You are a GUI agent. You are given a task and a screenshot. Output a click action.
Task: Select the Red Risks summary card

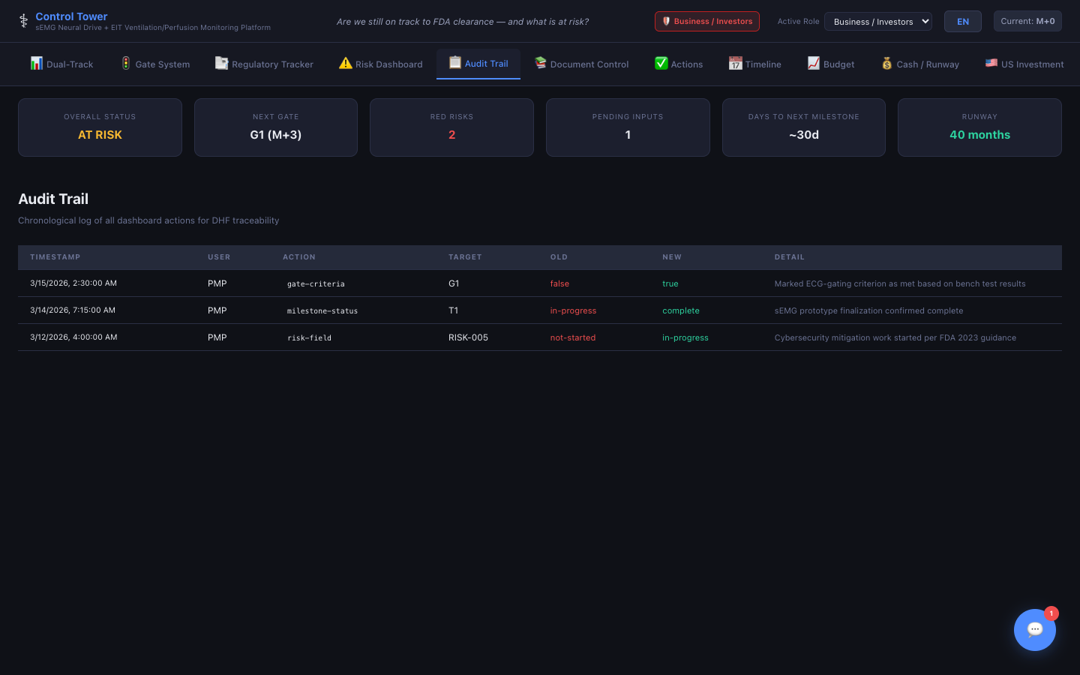[x=451, y=127]
